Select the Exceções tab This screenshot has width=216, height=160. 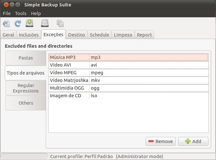point(53,35)
